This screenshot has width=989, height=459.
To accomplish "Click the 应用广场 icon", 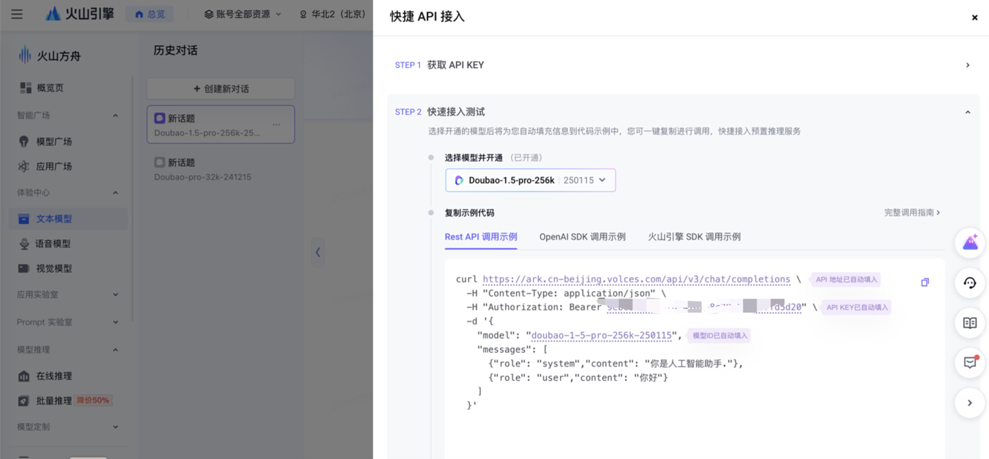I will click(24, 166).
